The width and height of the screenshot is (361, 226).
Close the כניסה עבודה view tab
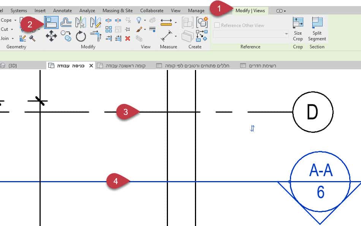point(91,66)
